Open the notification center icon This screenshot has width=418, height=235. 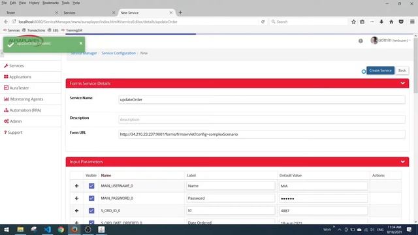point(409,229)
